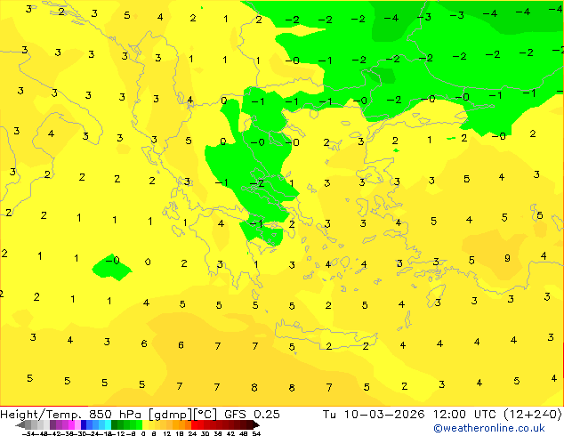
Task: Click the date 'Tu 10-03-2026'
Action: click(x=374, y=415)
